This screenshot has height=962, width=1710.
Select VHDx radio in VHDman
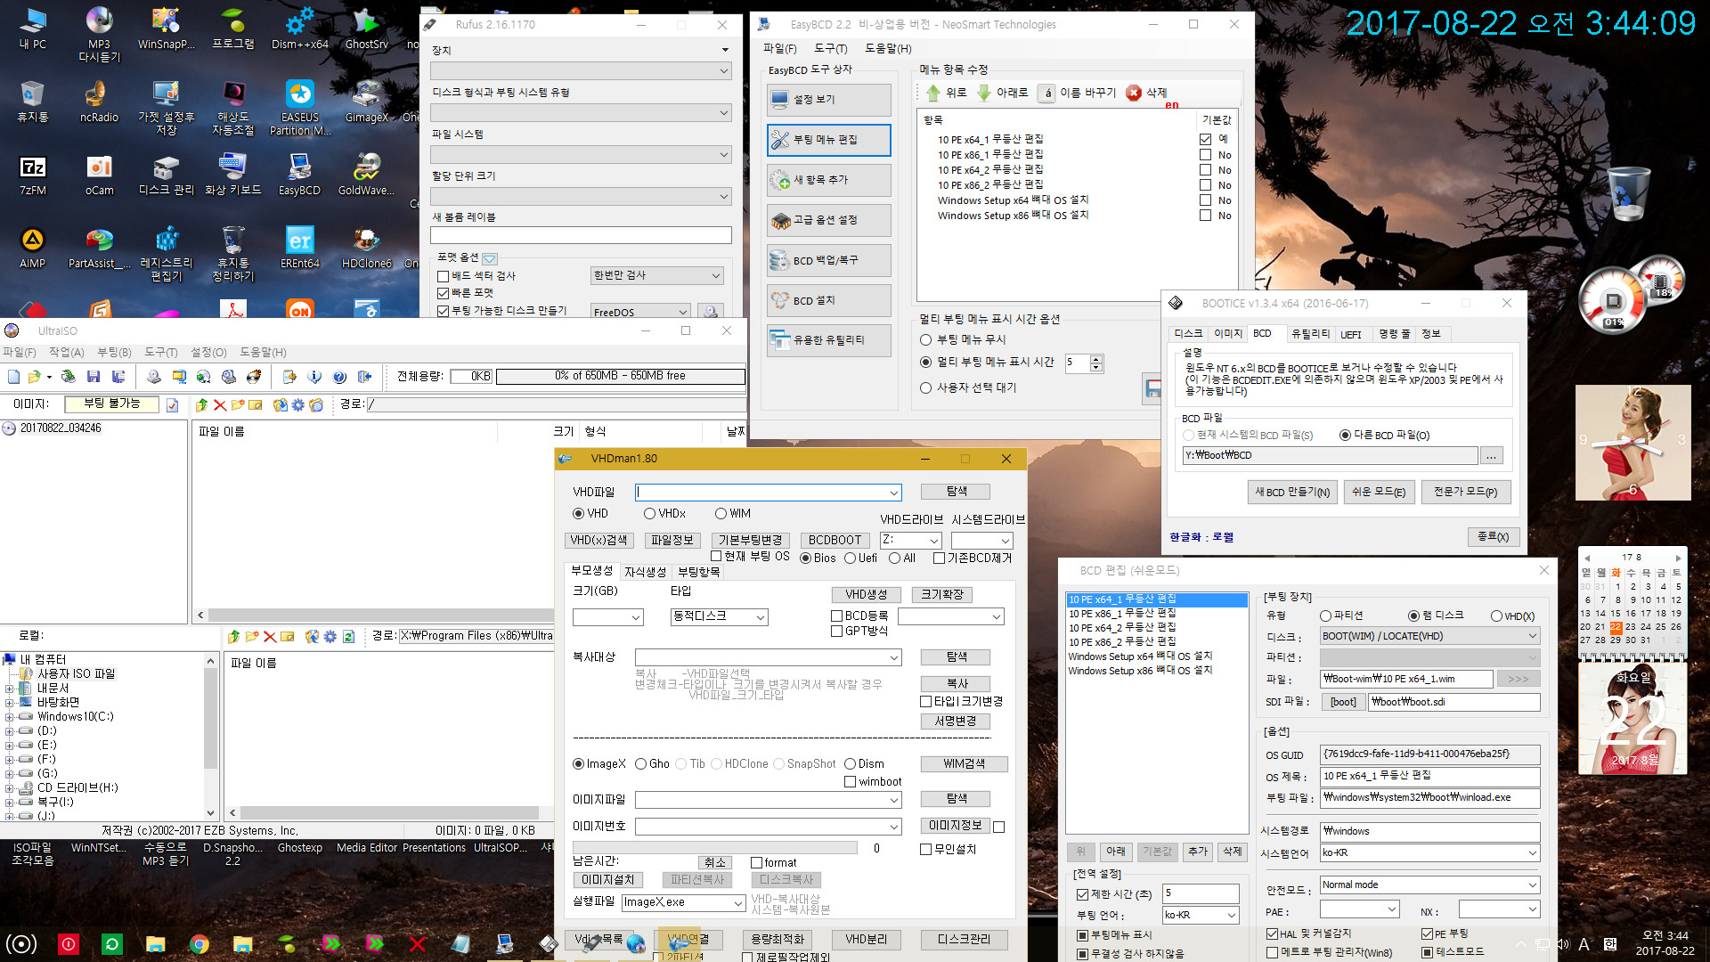coord(649,514)
